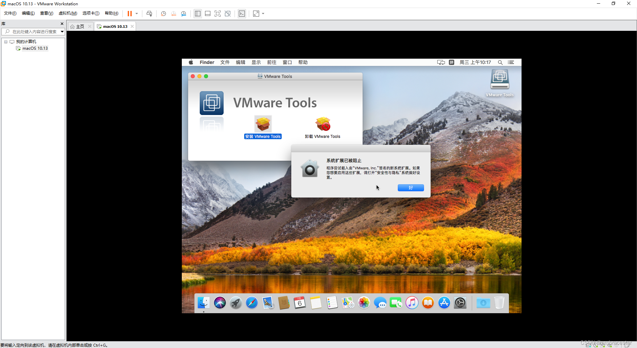
Task: Collapse the 我的计算机 tree node
Action: point(6,42)
